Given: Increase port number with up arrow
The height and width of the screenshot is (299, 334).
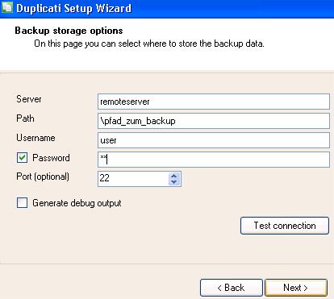Looking at the screenshot, I should point(173,176).
